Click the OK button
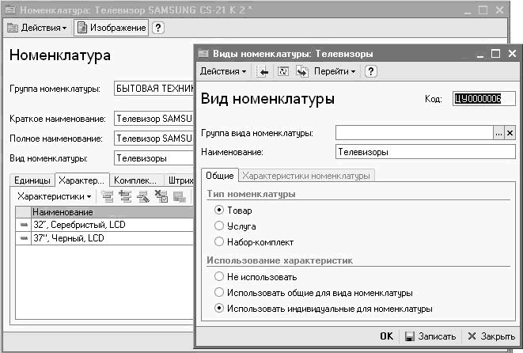This screenshot has height=353, width=523. click(x=387, y=336)
